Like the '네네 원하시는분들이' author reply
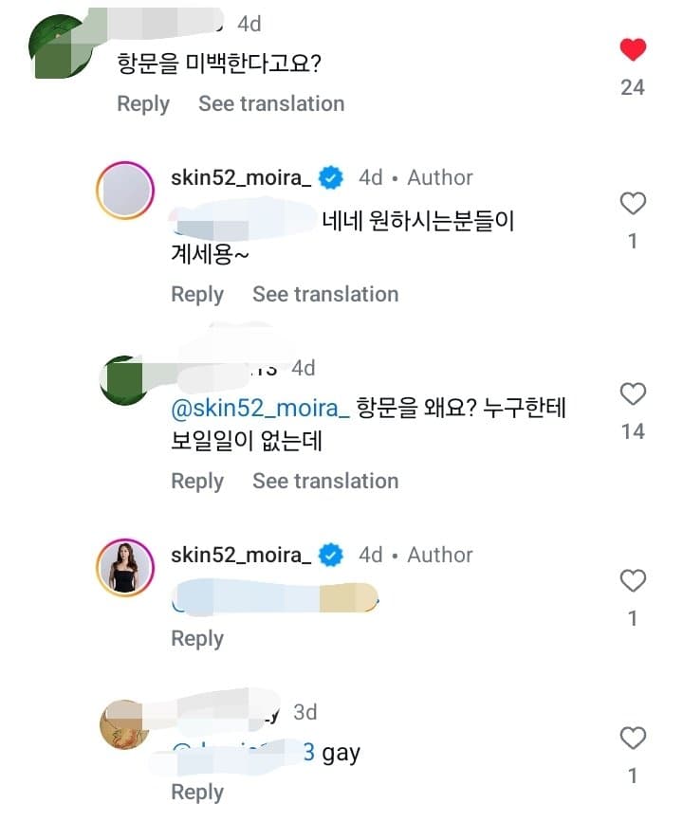The image size is (683, 822). [x=633, y=204]
